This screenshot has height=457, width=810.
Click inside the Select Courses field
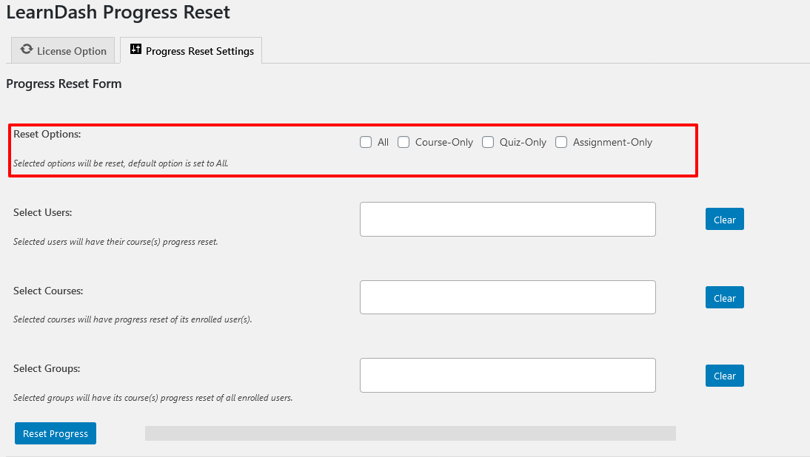pos(507,297)
